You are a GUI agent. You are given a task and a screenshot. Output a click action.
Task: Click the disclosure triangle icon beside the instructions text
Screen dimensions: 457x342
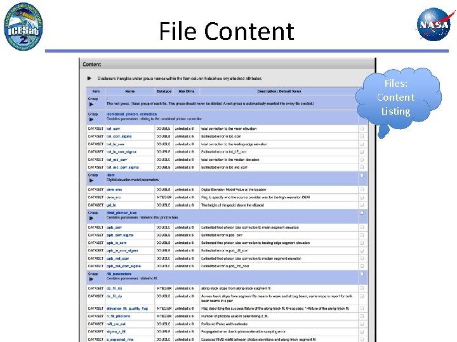[x=89, y=79]
